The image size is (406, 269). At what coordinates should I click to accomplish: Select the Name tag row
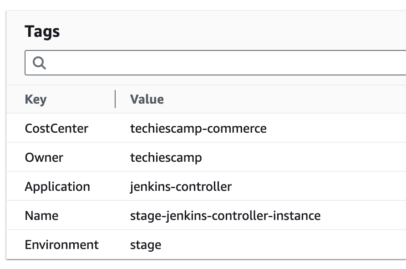[x=41, y=215]
